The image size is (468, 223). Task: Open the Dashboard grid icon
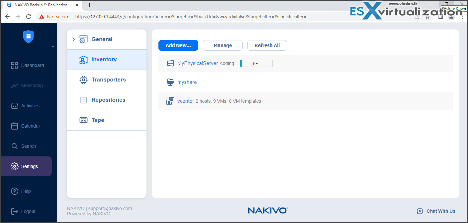15,65
